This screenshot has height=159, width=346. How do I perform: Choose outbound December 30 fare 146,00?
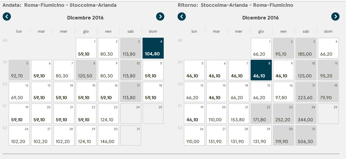(x=109, y=135)
